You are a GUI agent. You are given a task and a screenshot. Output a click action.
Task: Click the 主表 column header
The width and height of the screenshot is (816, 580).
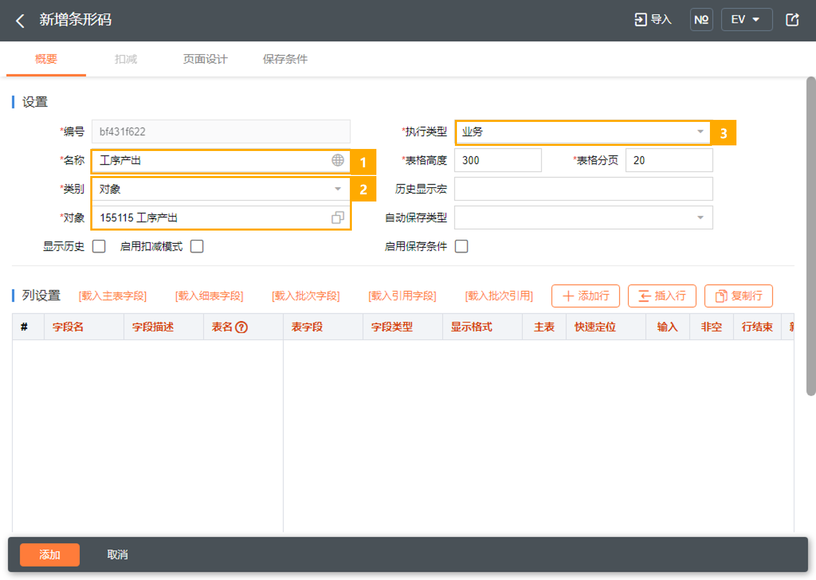coord(544,327)
